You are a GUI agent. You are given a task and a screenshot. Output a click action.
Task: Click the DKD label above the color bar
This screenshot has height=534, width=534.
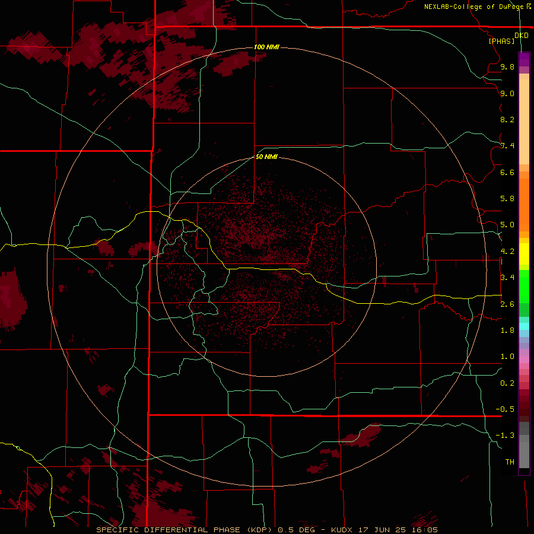(x=522, y=36)
